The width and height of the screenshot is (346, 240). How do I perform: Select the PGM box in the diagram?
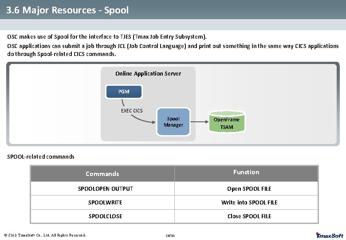click(x=124, y=92)
